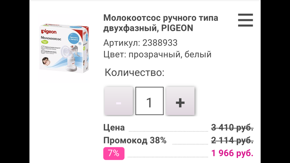Click the pink 7% discount badge
290x163 pixels.
114,153
